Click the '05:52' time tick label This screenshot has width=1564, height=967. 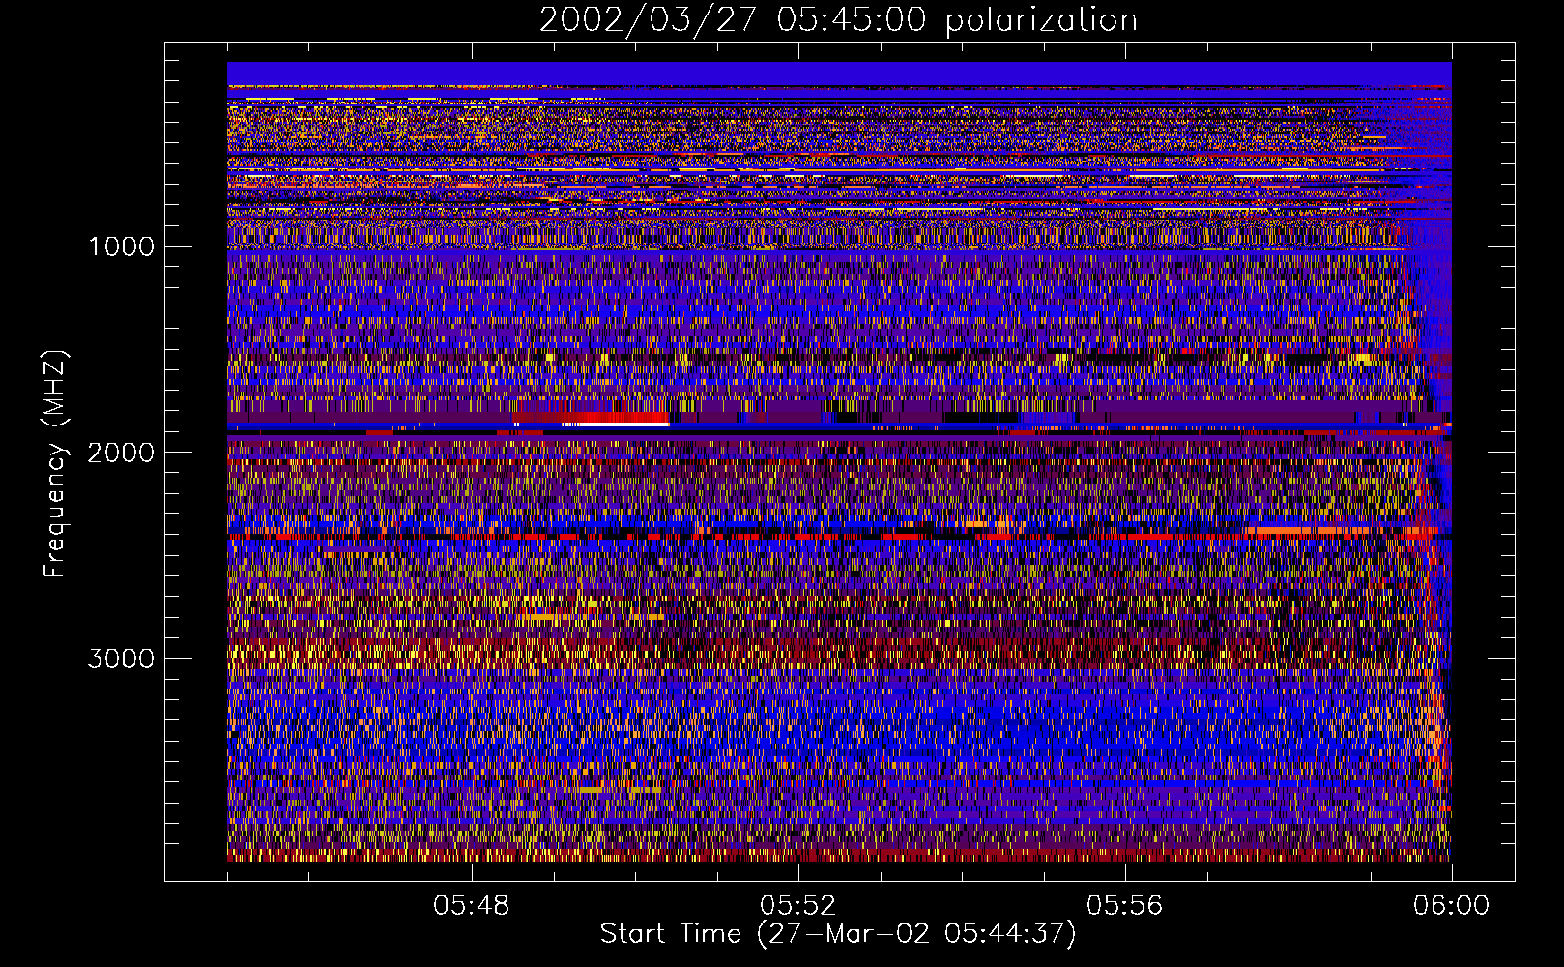click(797, 906)
